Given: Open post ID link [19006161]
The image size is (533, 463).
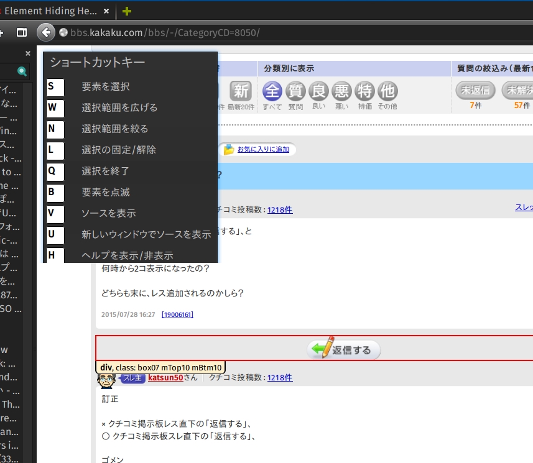Looking at the screenshot, I should pyautogui.click(x=177, y=314).
